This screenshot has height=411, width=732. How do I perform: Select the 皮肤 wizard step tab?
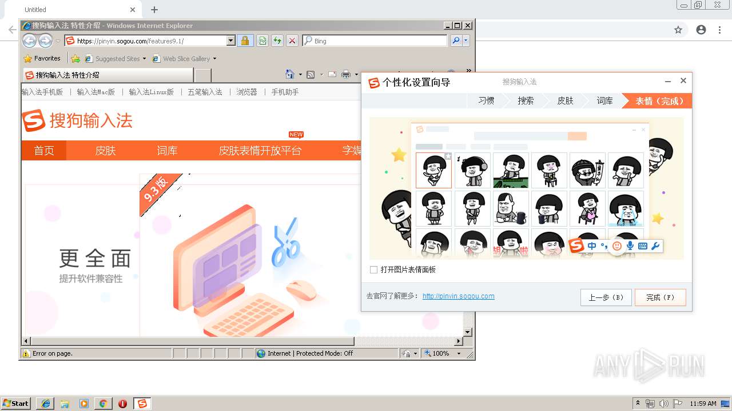coord(565,100)
